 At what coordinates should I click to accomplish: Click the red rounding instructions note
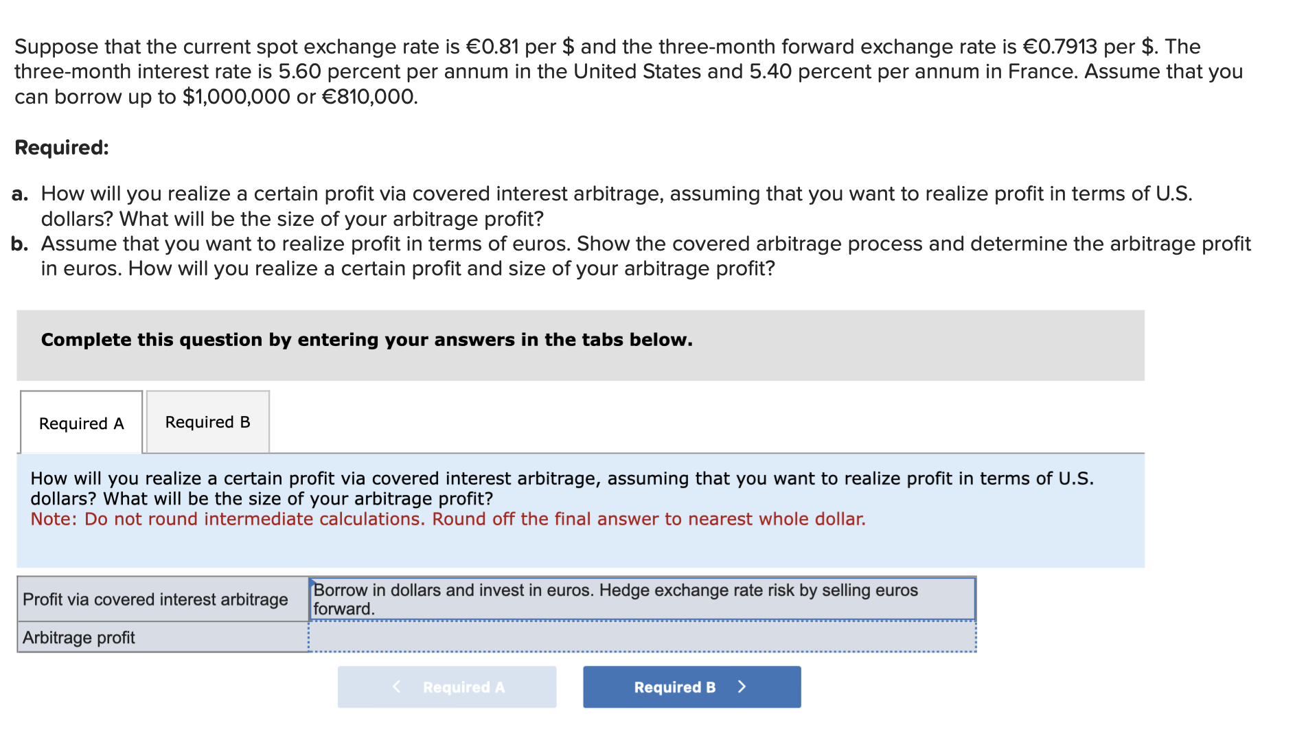[x=448, y=519]
